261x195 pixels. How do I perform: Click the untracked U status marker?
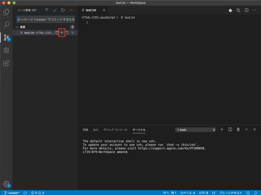click(73, 33)
